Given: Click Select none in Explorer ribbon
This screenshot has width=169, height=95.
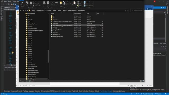Looking at the screenshot, I should (x=87, y=4).
